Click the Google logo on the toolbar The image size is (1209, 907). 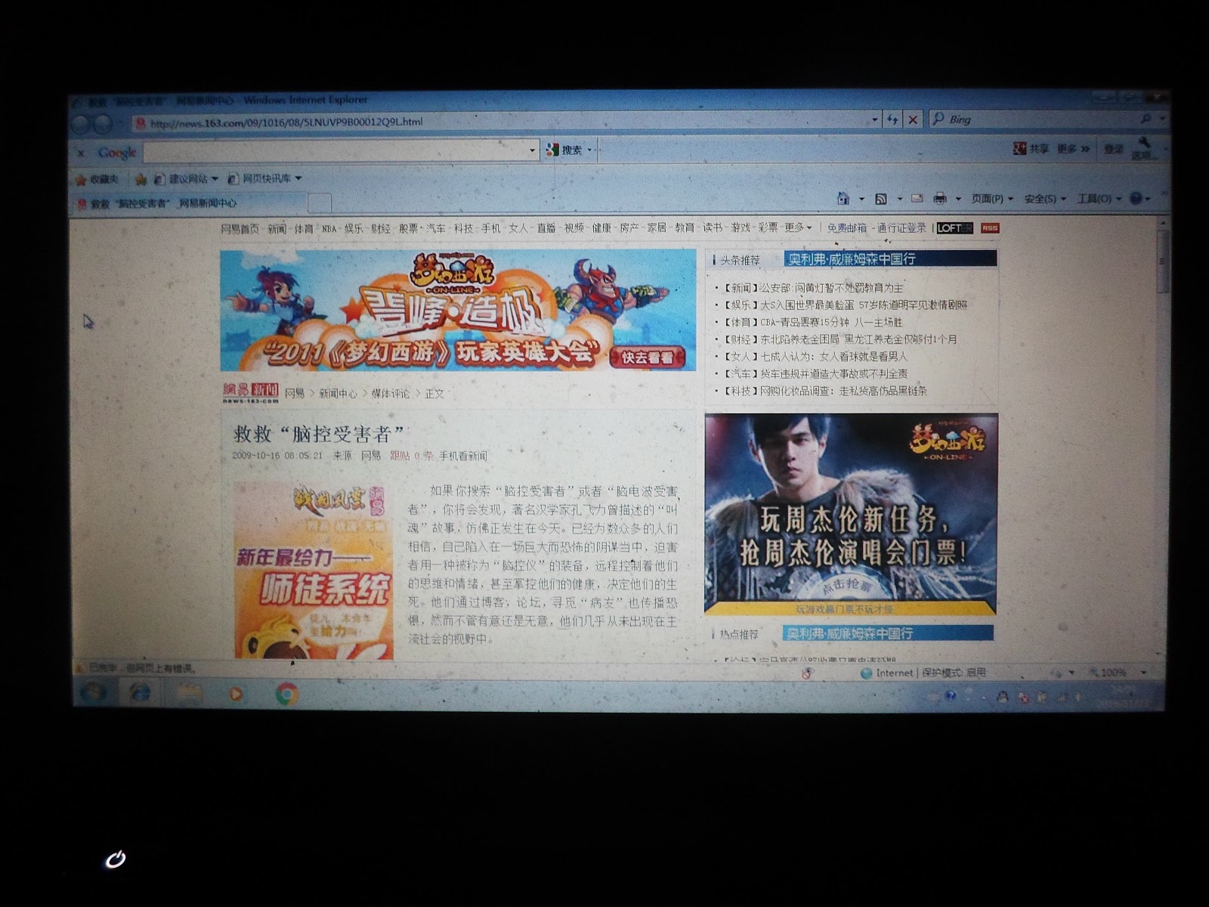[117, 153]
